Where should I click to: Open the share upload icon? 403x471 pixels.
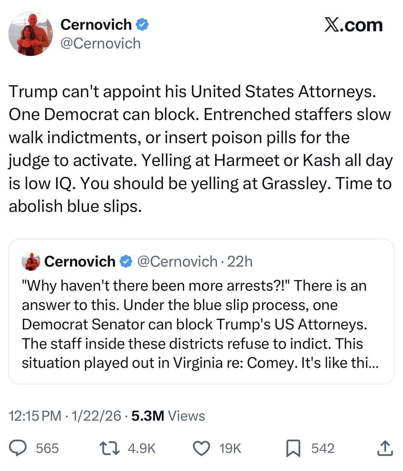click(x=385, y=448)
